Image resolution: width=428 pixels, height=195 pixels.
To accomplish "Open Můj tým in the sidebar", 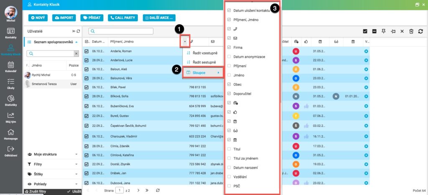I will pos(11,117).
